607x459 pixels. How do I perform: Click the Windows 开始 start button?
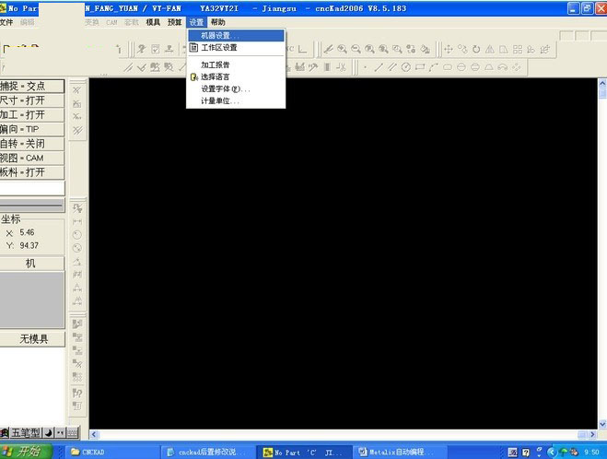26,452
